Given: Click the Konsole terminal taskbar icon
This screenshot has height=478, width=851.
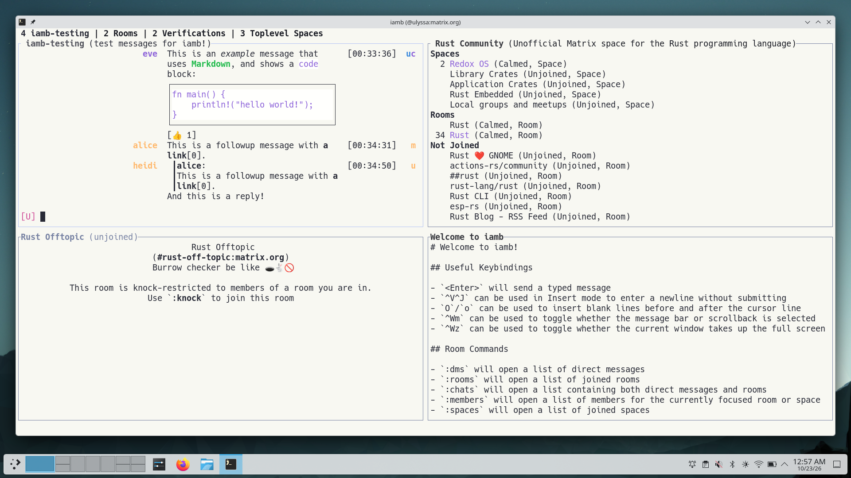Looking at the screenshot, I should tap(231, 464).
